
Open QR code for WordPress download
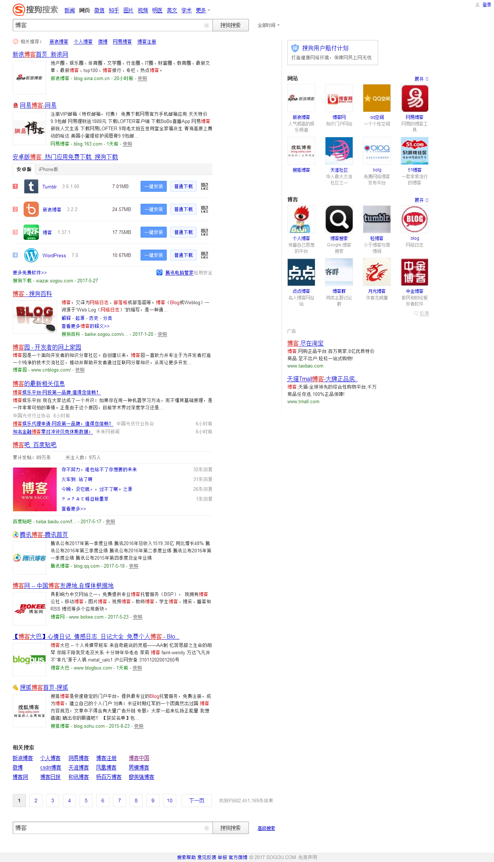click(x=205, y=255)
